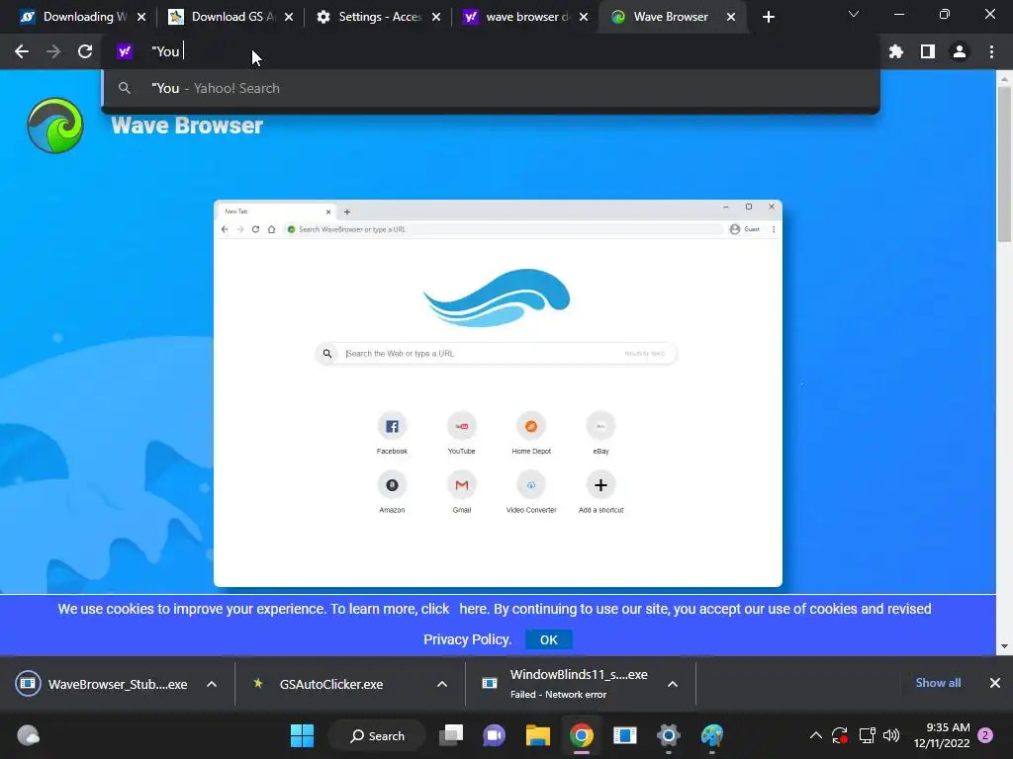Show hidden system tray icons

pyautogui.click(x=816, y=735)
